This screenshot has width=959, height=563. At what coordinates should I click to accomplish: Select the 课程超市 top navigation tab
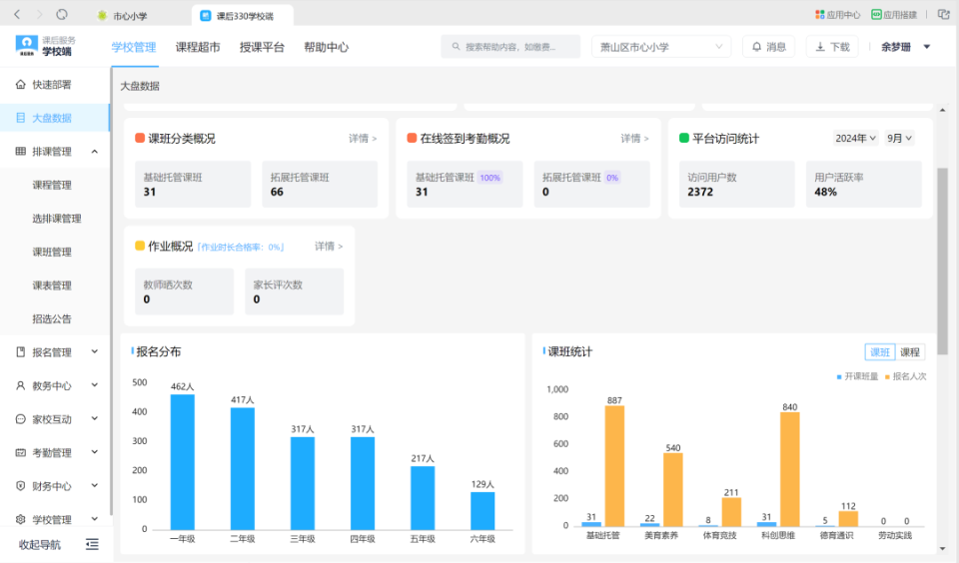click(198, 47)
